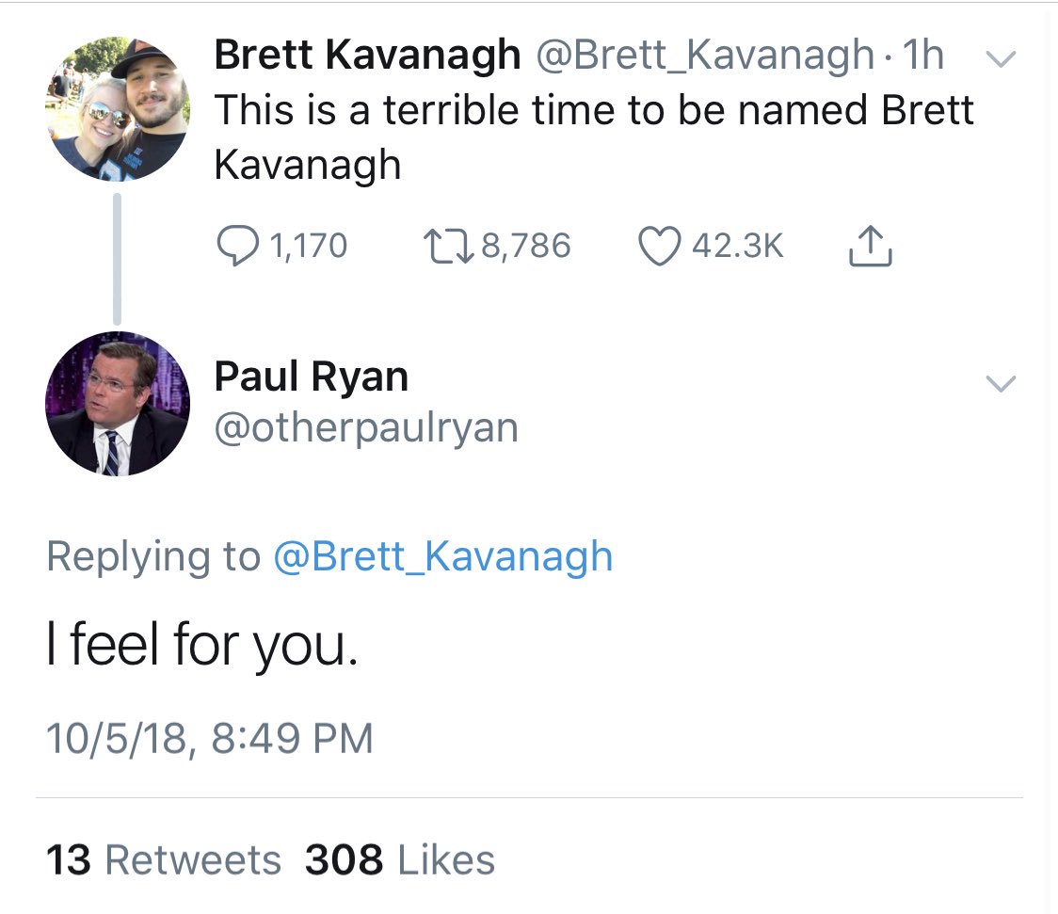Click the Paul Ryan display name

pos(312,377)
